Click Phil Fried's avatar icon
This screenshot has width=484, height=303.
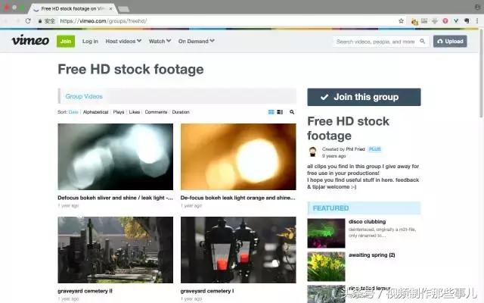[x=313, y=151]
